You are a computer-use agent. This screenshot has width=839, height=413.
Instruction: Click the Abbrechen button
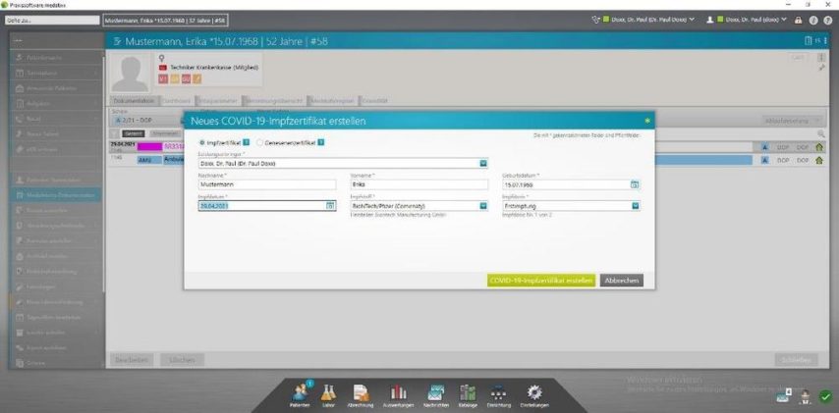point(622,280)
